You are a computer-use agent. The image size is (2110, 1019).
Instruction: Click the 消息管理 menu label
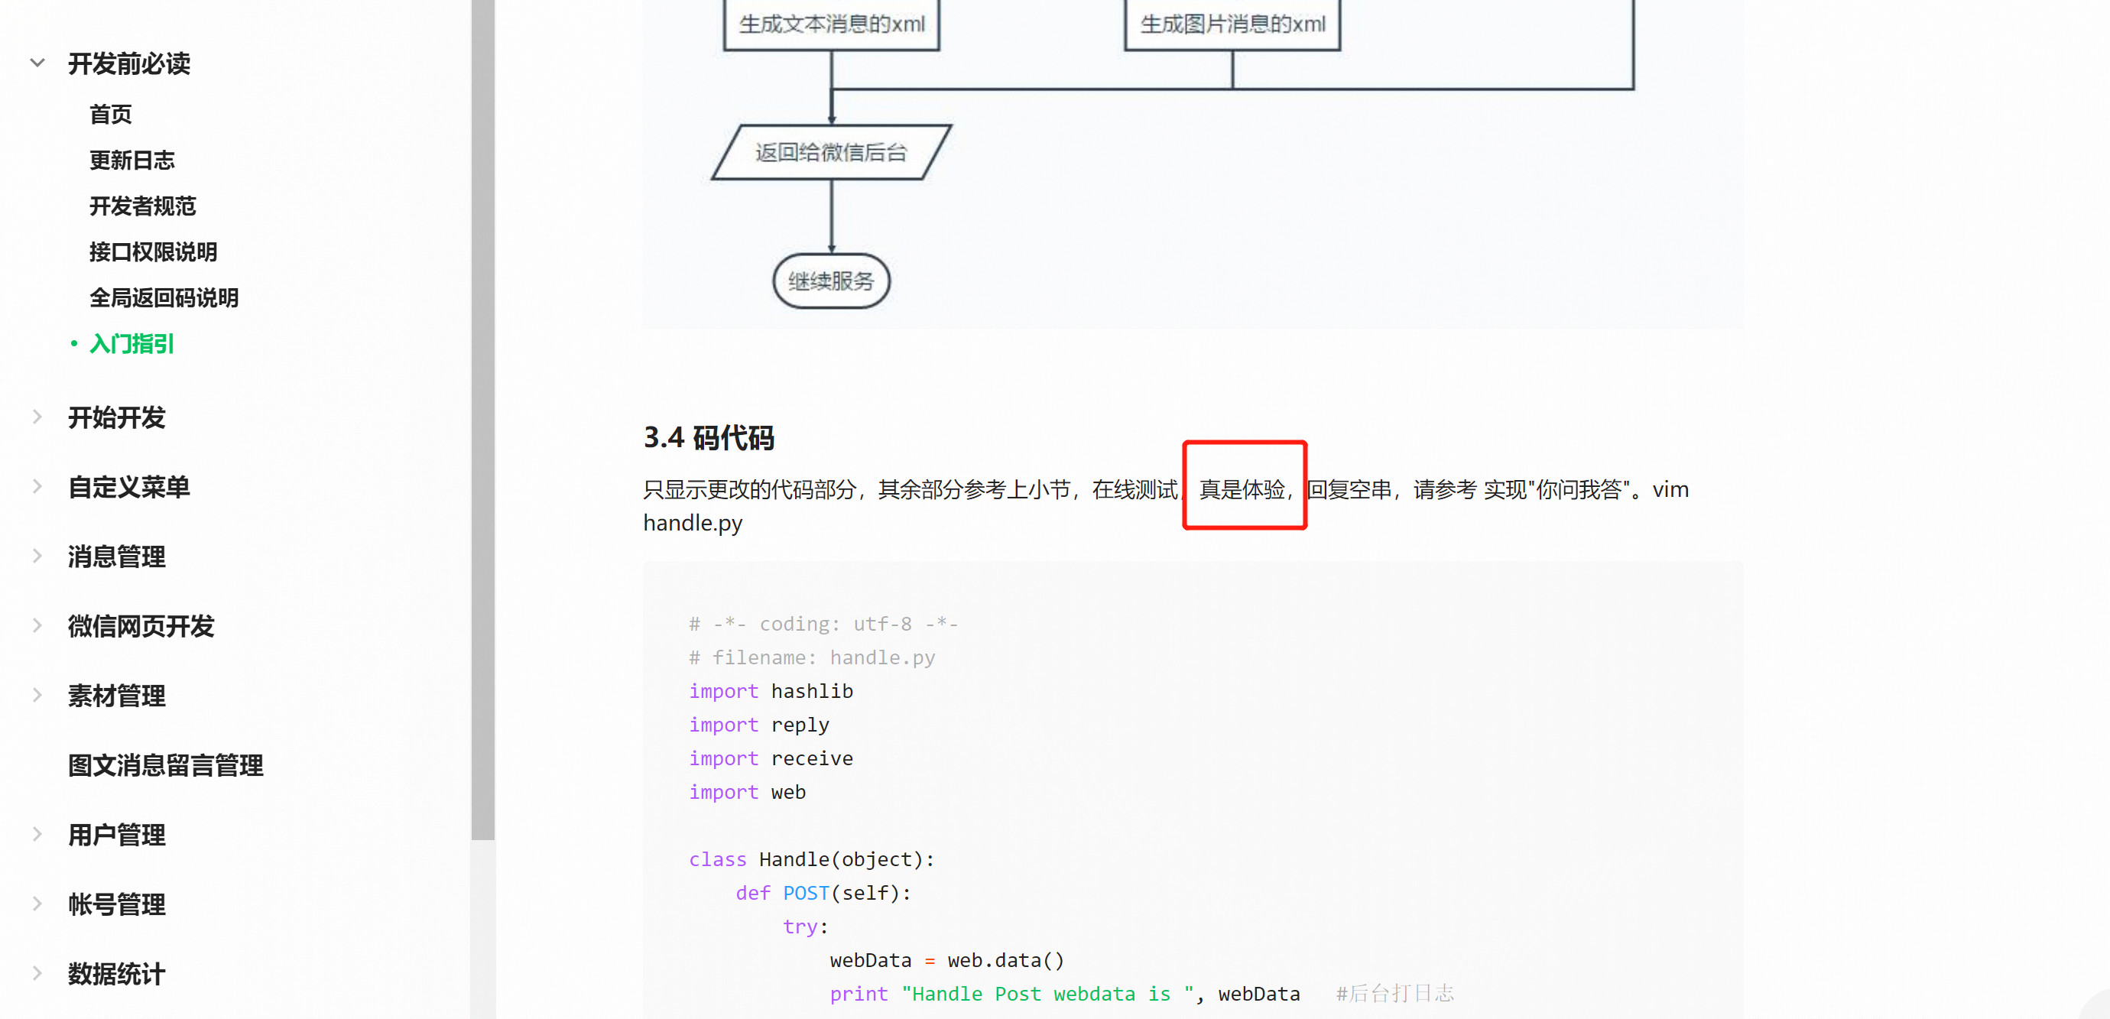pyautogui.click(x=116, y=557)
